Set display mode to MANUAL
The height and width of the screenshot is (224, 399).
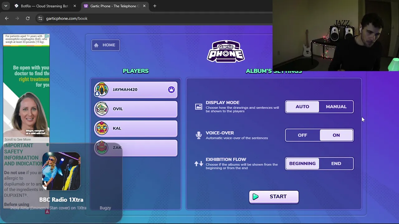(336, 107)
